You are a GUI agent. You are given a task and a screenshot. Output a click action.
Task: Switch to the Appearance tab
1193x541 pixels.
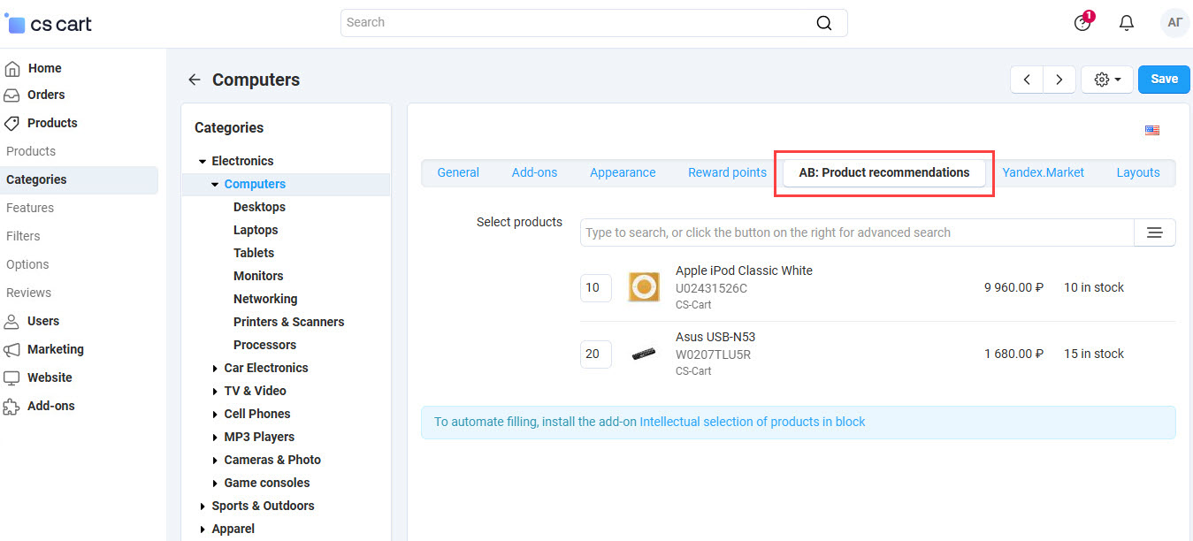[x=623, y=172]
